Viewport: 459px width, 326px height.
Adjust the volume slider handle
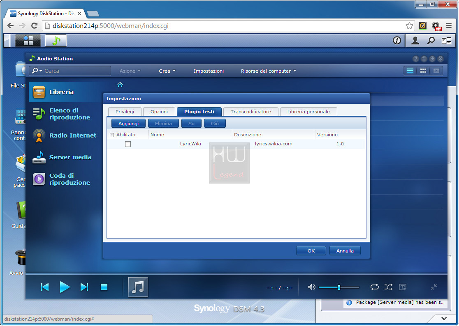[x=338, y=287]
